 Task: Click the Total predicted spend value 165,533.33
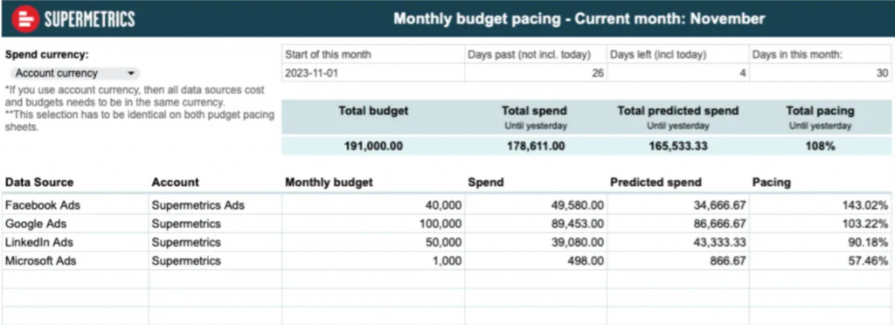pos(678,146)
